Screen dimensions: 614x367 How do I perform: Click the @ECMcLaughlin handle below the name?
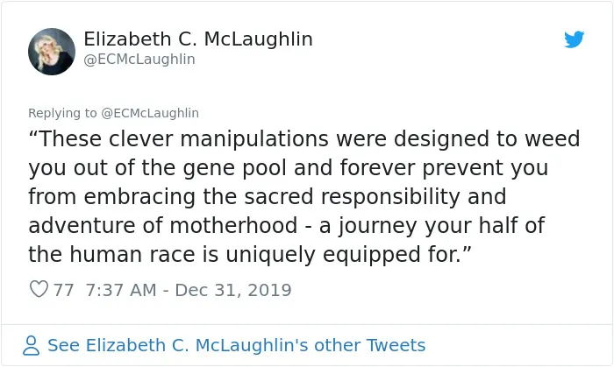coord(139,60)
